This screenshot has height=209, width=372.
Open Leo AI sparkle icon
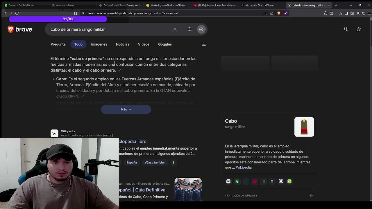coord(358,13)
